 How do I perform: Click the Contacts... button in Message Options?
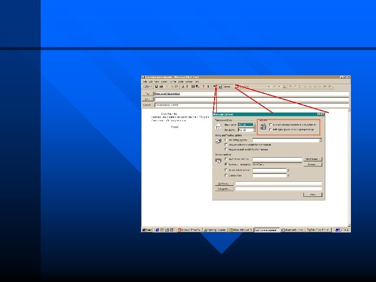[224, 184]
